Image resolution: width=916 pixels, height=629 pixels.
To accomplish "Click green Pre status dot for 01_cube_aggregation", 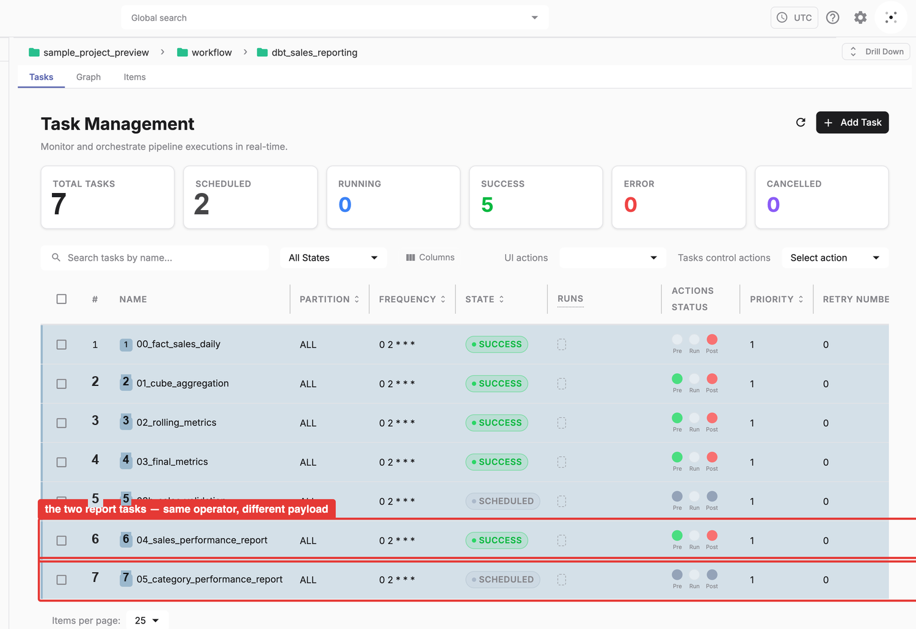I will [677, 379].
